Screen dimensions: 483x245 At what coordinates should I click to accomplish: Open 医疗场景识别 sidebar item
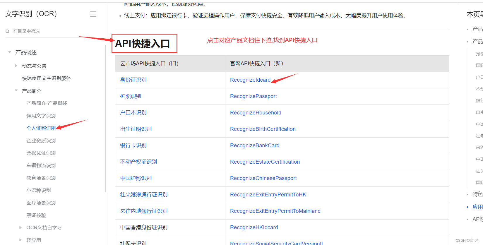click(41, 203)
